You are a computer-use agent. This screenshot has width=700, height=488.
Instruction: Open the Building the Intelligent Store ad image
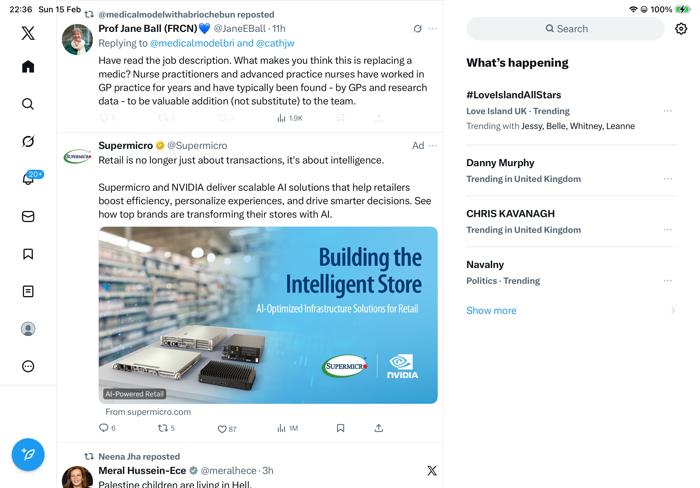click(x=268, y=315)
